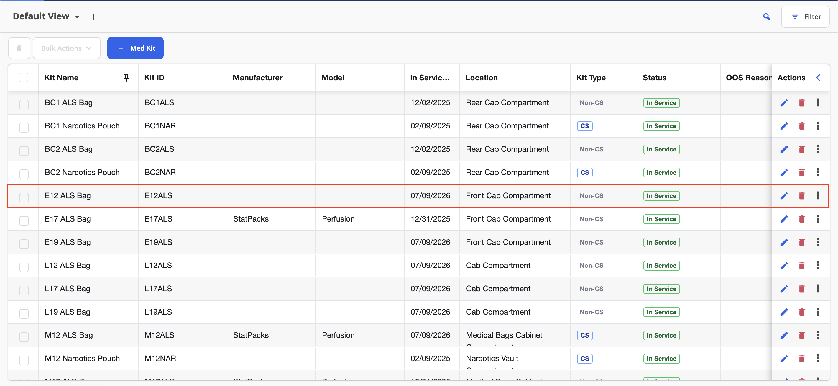
Task: Sort by the Status column header
Action: tap(678, 78)
